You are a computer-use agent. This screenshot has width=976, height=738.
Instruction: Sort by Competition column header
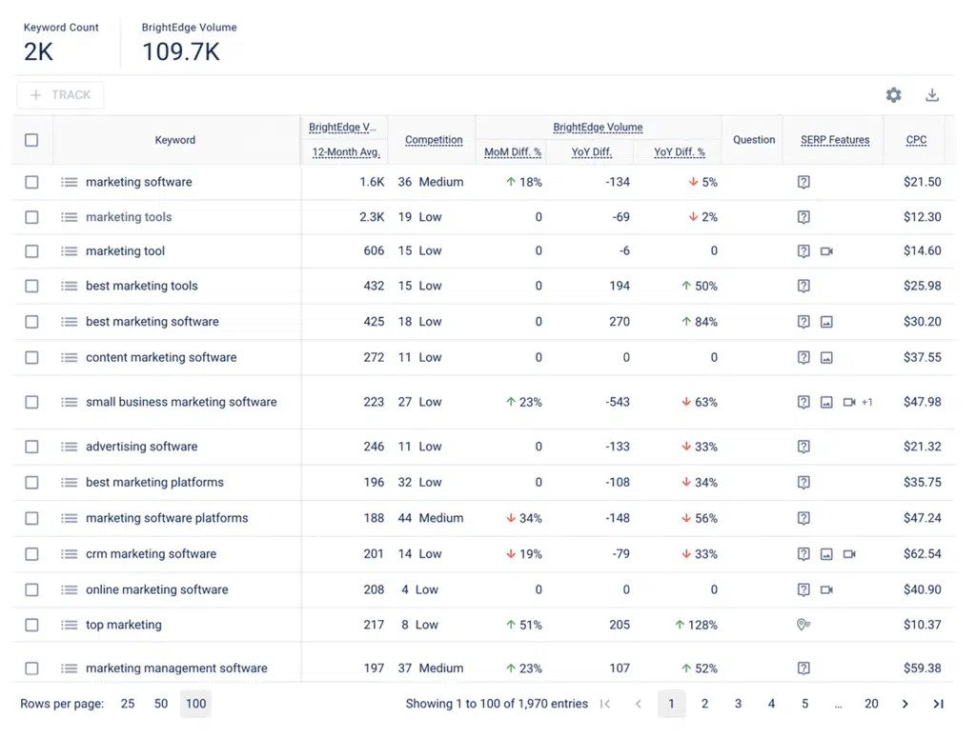[x=434, y=140]
